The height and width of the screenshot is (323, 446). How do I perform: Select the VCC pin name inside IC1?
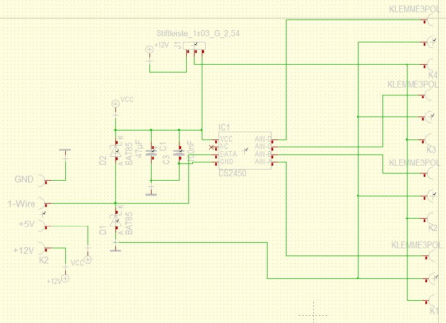226,139
